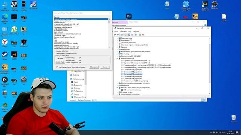The height and width of the screenshot is (135, 241).
Task: Click the clock and date on taskbar
Action: tap(230, 132)
